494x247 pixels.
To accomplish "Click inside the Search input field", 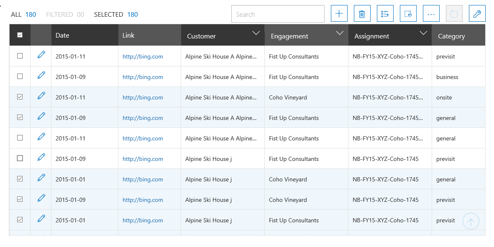I will (278, 14).
